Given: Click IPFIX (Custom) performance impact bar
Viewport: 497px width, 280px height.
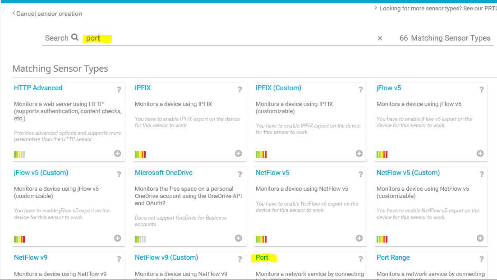Looking at the screenshot, I should [261, 154].
